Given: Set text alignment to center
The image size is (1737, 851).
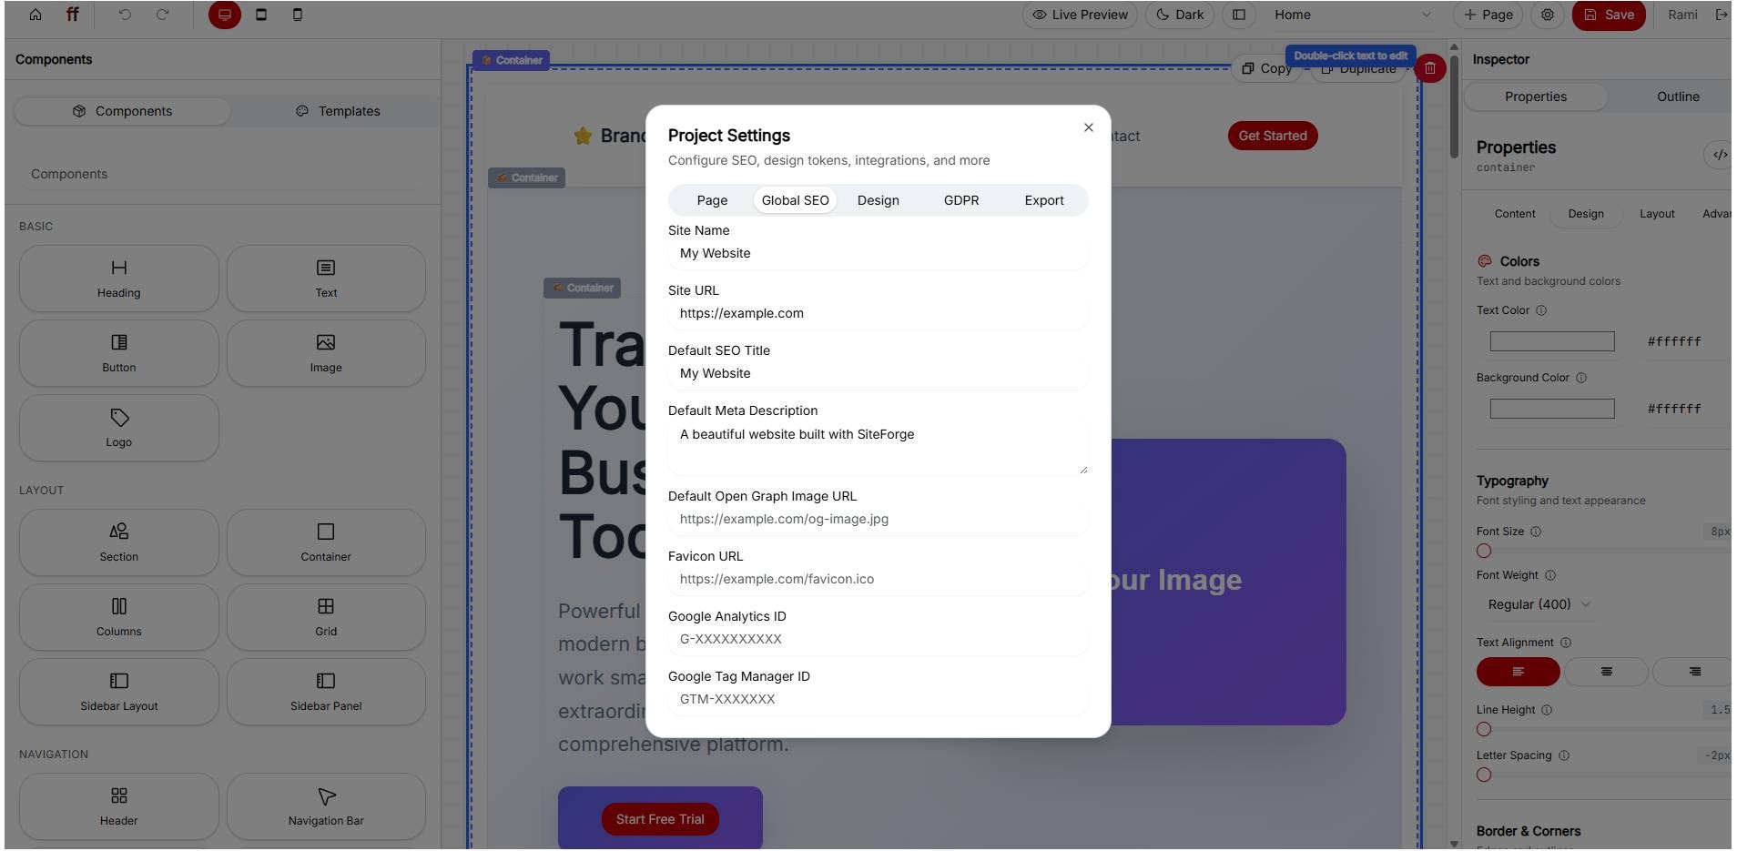Looking at the screenshot, I should [x=1605, y=672].
